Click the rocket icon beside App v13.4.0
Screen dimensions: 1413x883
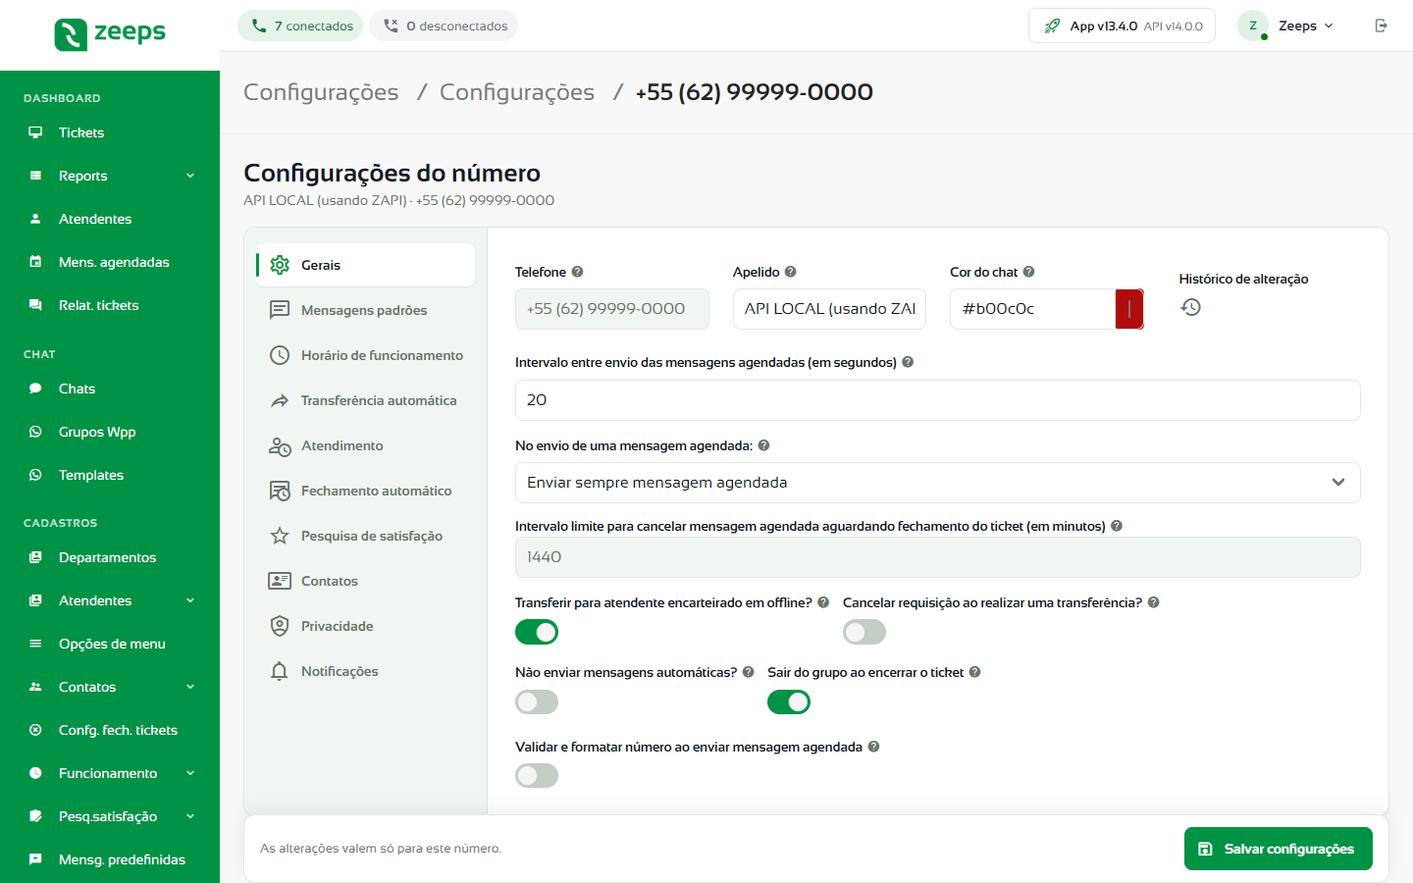point(1052,26)
